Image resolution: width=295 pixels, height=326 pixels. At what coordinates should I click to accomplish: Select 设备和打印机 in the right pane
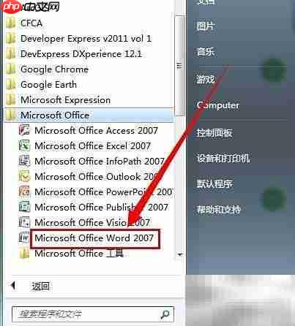[x=223, y=159]
